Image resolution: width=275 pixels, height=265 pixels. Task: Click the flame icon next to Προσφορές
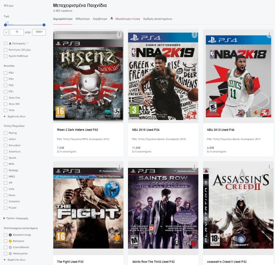coord(10,43)
